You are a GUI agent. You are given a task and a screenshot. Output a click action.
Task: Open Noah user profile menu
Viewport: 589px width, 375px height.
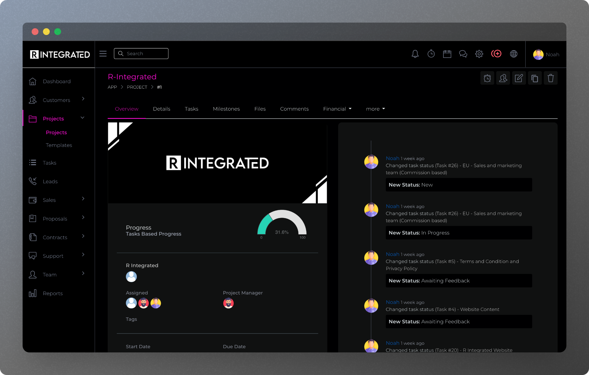click(546, 54)
